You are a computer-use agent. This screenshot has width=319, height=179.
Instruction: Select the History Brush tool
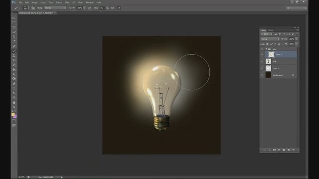click(x=14, y=60)
